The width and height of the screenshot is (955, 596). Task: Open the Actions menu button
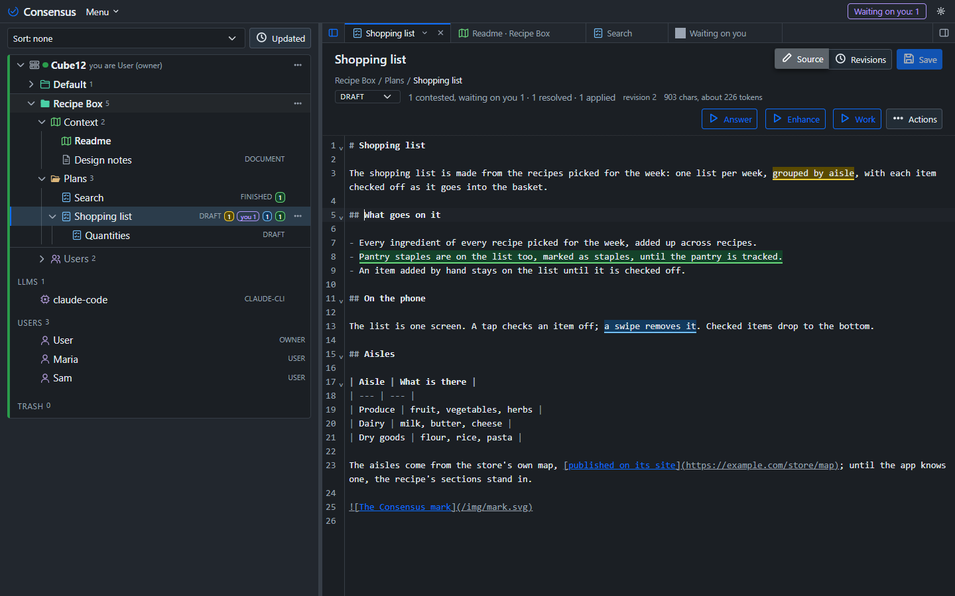click(x=914, y=119)
